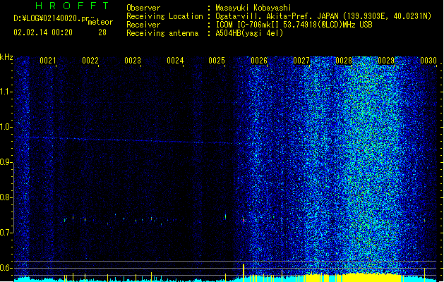The height and width of the screenshot is (282, 444).
Task: Select observer name Masayuki Kobayashi
Action: (253, 8)
